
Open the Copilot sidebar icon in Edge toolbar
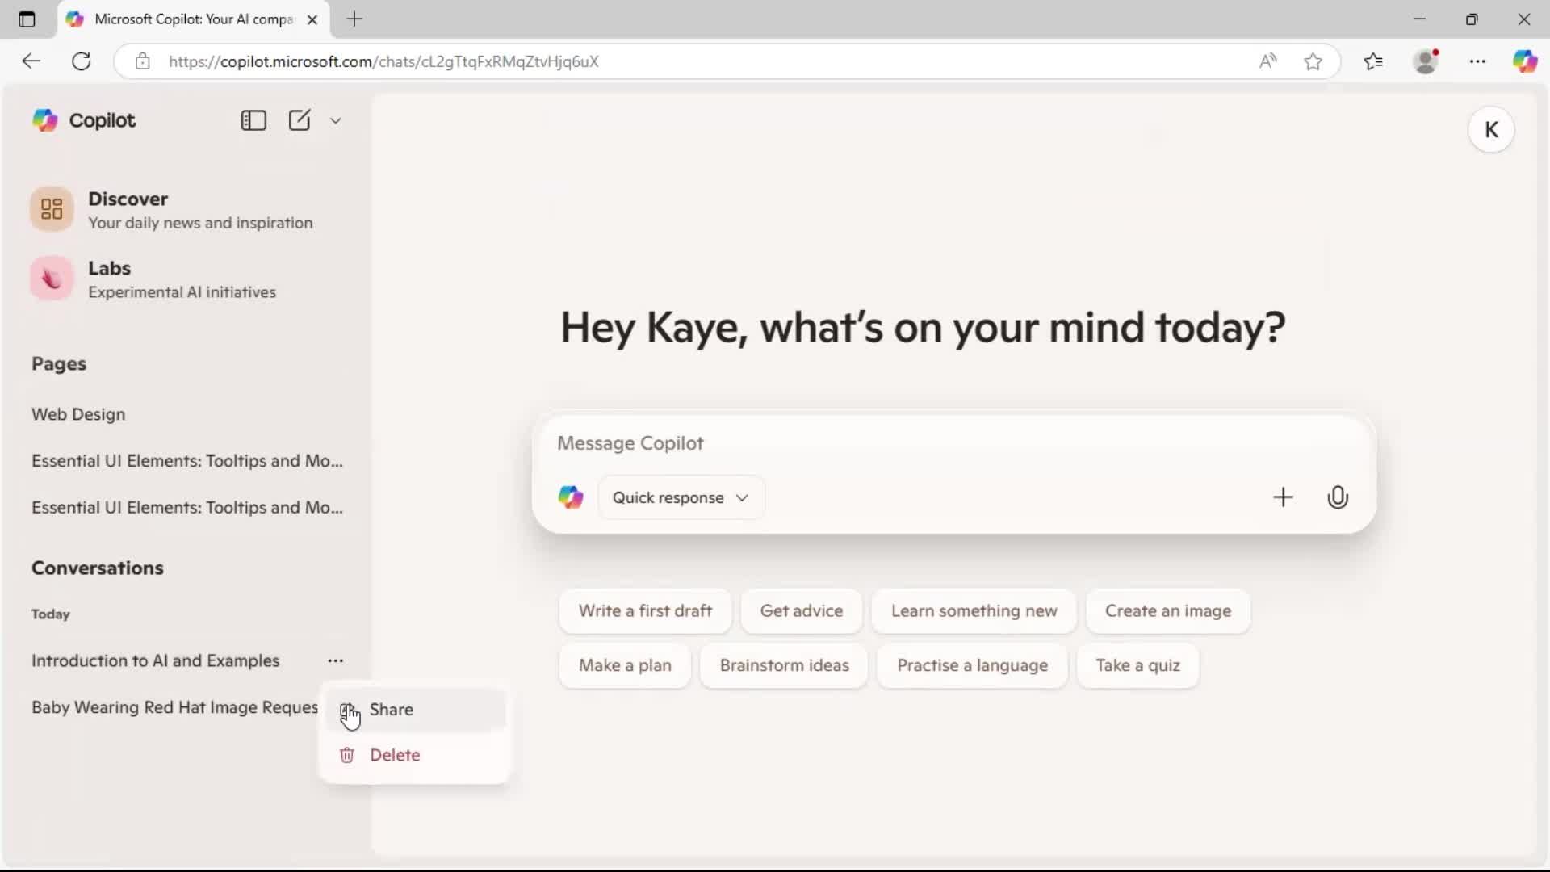(x=1525, y=61)
